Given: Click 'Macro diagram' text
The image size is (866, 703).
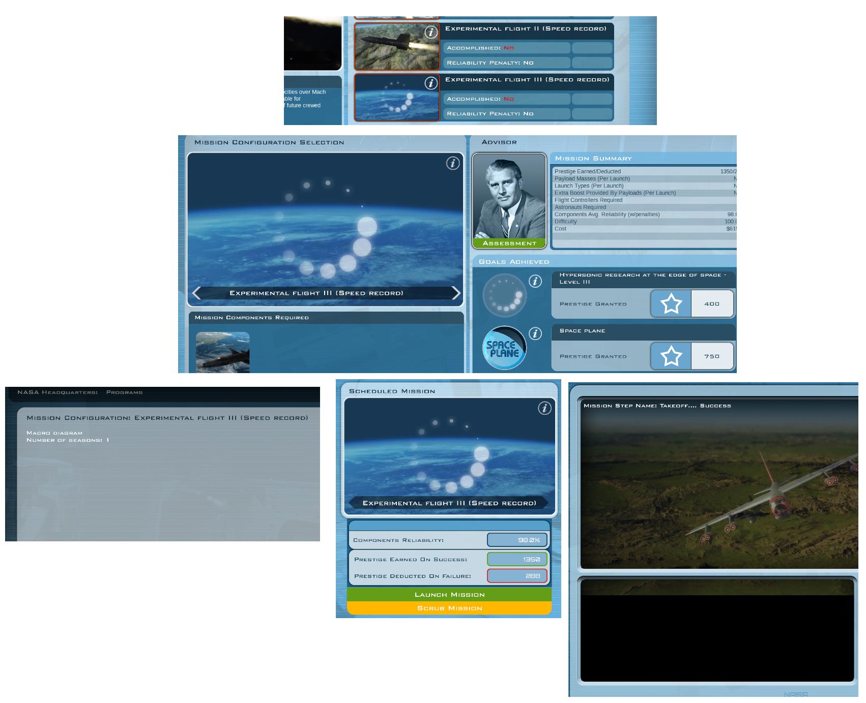Looking at the screenshot, I should [x=54, y=433].
